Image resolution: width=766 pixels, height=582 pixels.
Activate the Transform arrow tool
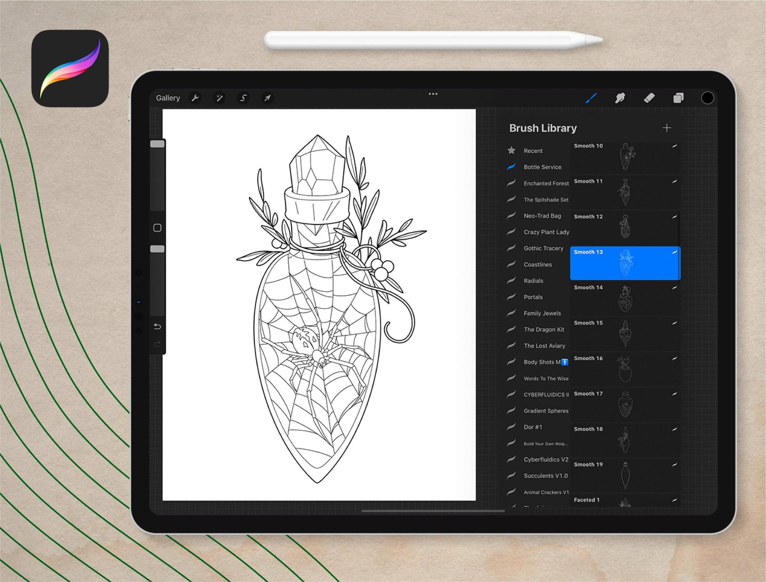(267, 98)
